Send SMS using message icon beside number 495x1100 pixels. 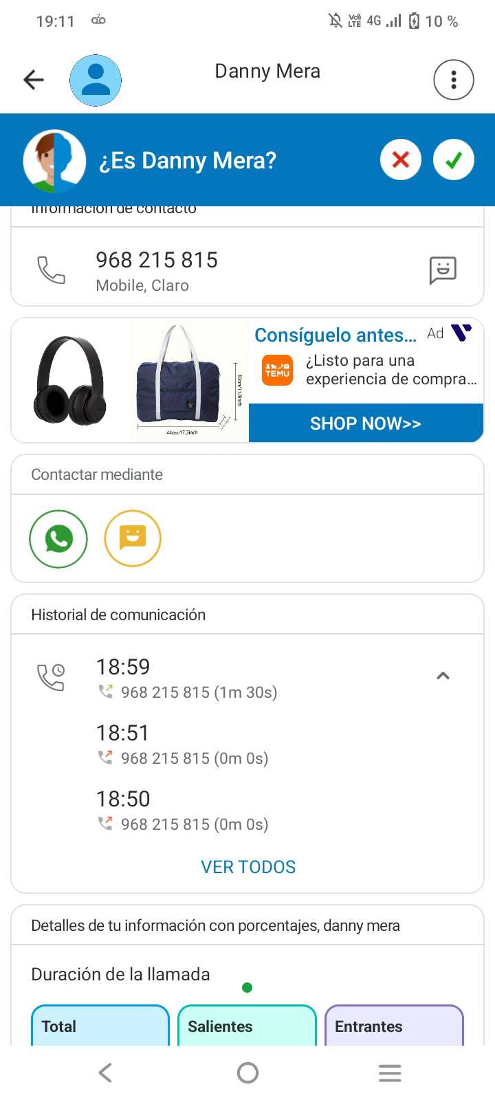pos(443,270)
